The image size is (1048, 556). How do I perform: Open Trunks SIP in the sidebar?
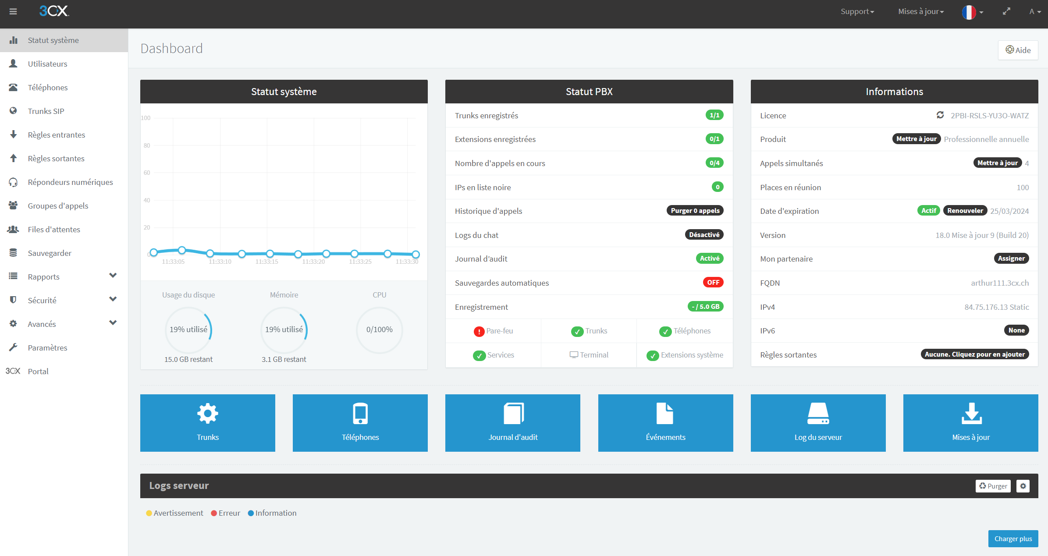64,111
